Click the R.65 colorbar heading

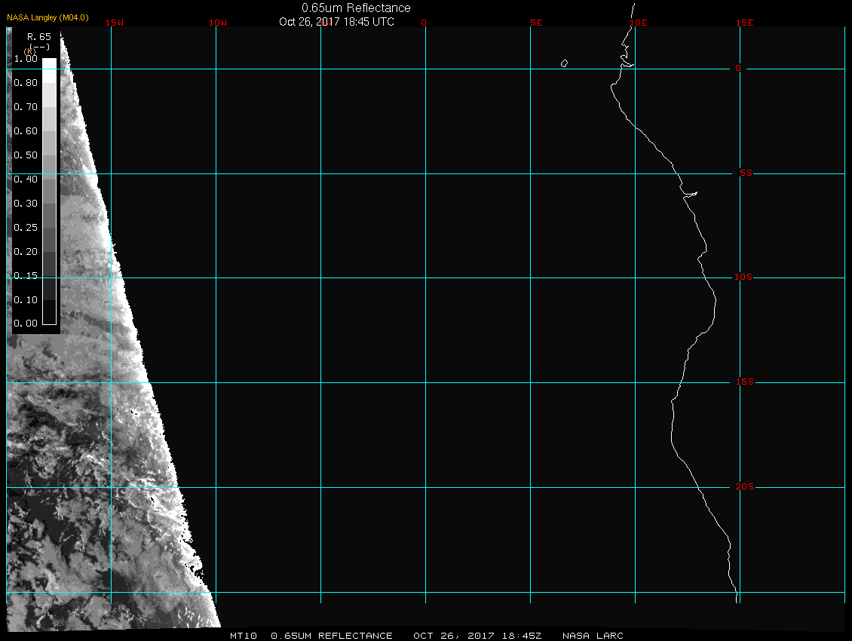pyautogui.click(x=38, y=36)
